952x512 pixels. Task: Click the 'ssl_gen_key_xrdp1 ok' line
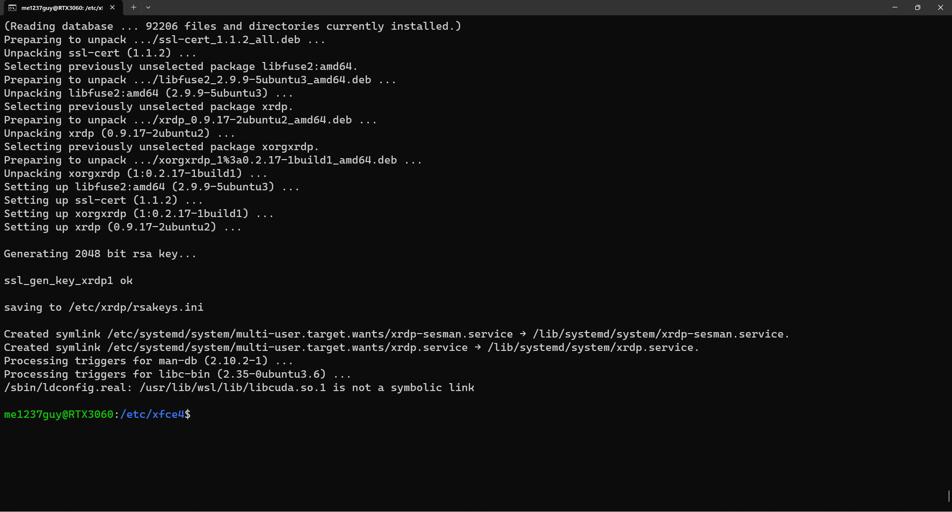(68, 281)
